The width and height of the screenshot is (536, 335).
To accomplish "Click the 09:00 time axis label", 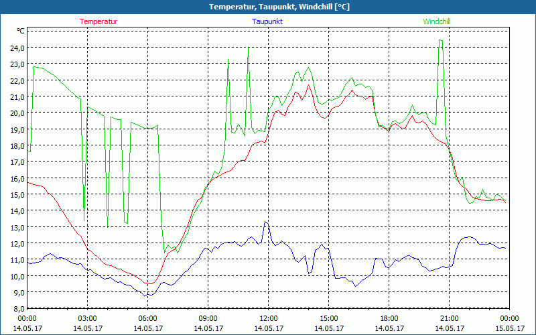I will click(x=208, y=319).
